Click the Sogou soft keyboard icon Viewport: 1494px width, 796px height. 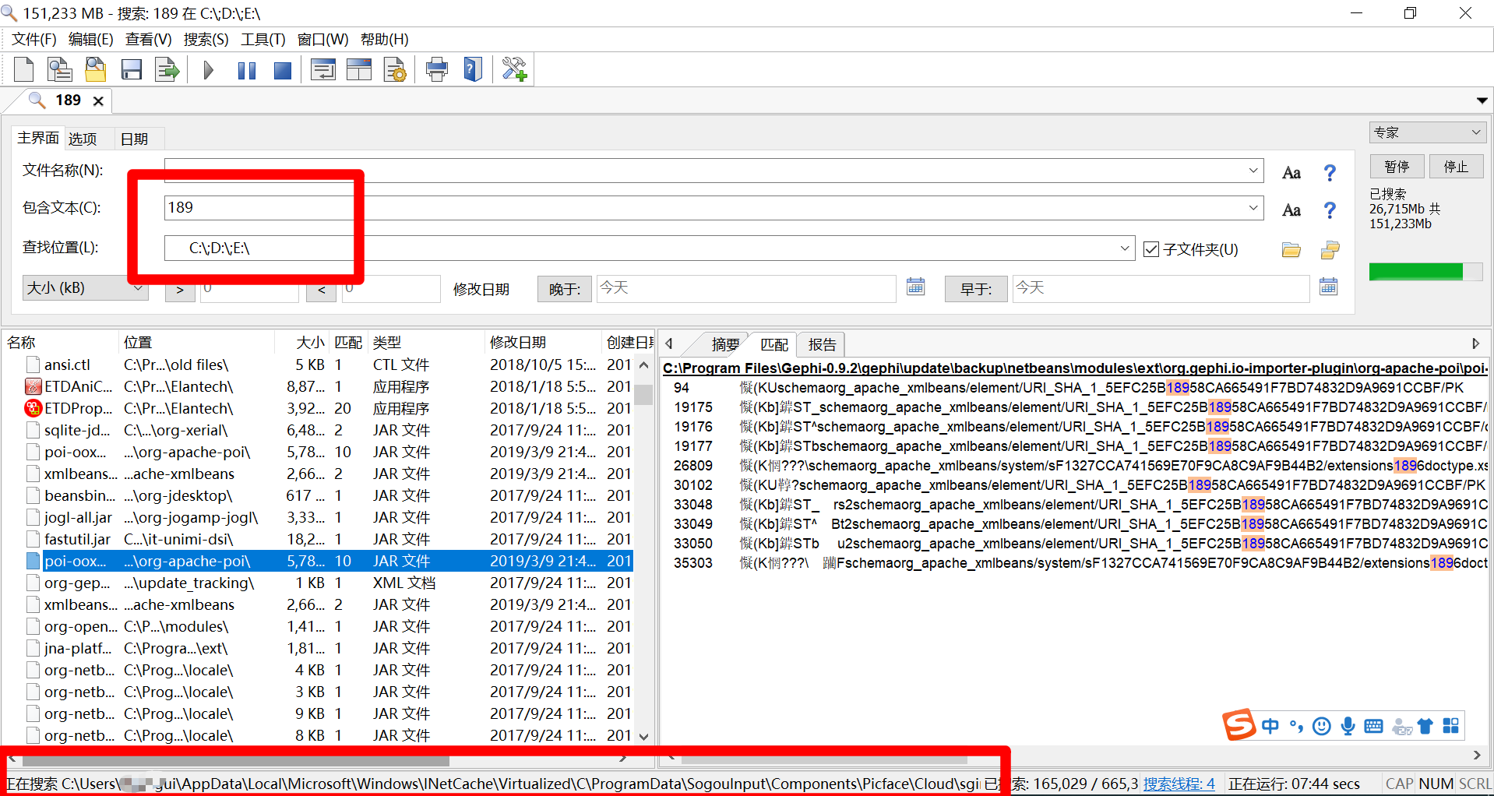(1373, 726)
